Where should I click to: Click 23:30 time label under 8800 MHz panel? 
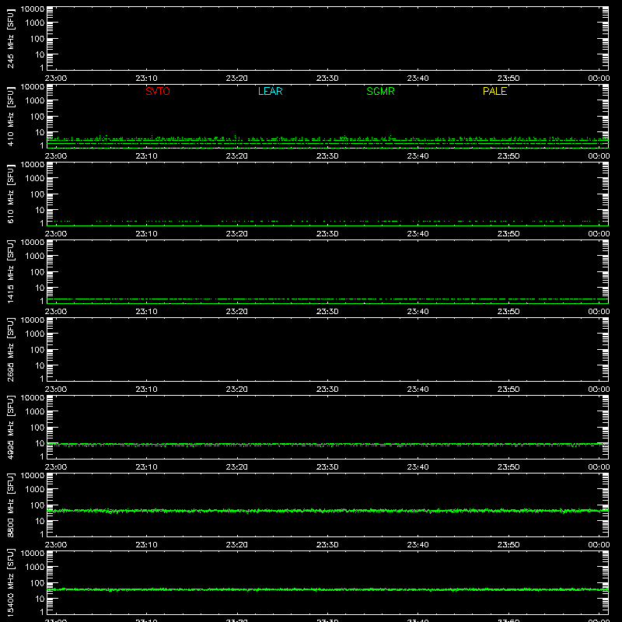click(327, 545)
